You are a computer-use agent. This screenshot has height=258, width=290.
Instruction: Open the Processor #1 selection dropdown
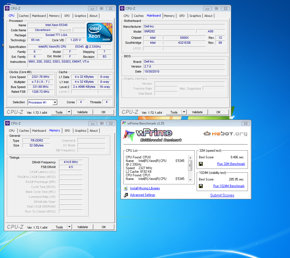coord(55,102)
